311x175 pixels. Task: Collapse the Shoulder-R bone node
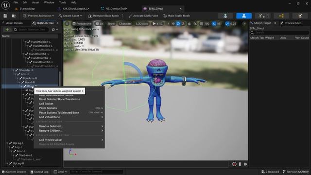point(13,70)
